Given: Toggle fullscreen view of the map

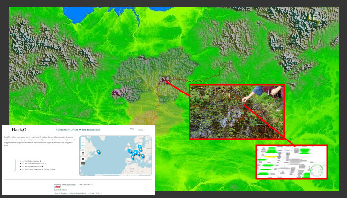Looking at the screenshot, I should coord(83,148).
